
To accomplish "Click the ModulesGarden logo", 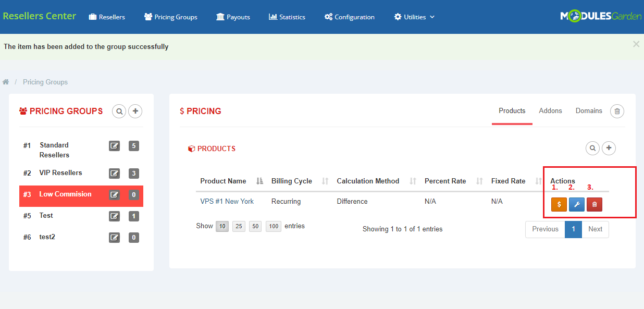I will 601,17.
